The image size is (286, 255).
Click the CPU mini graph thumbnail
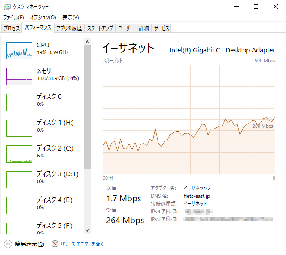(19, 51)
